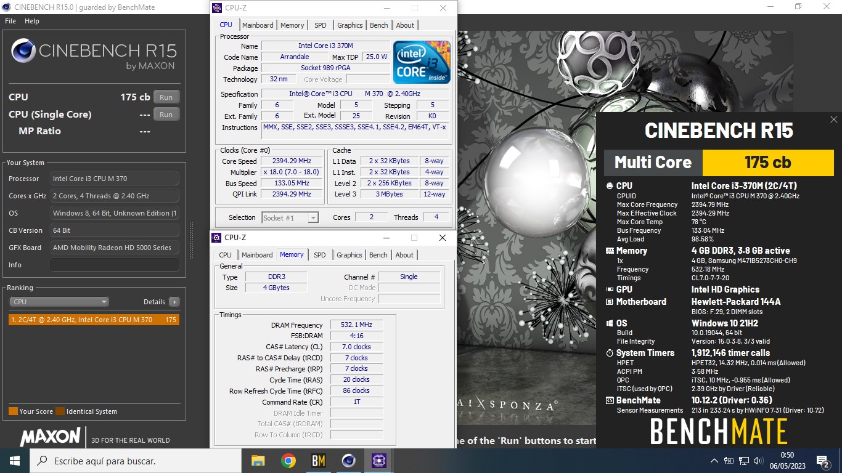This screenshot has height=473, width=842.
Task: Open Mainboard tab in lower CPU-Z window
Action: click(257, 255)
